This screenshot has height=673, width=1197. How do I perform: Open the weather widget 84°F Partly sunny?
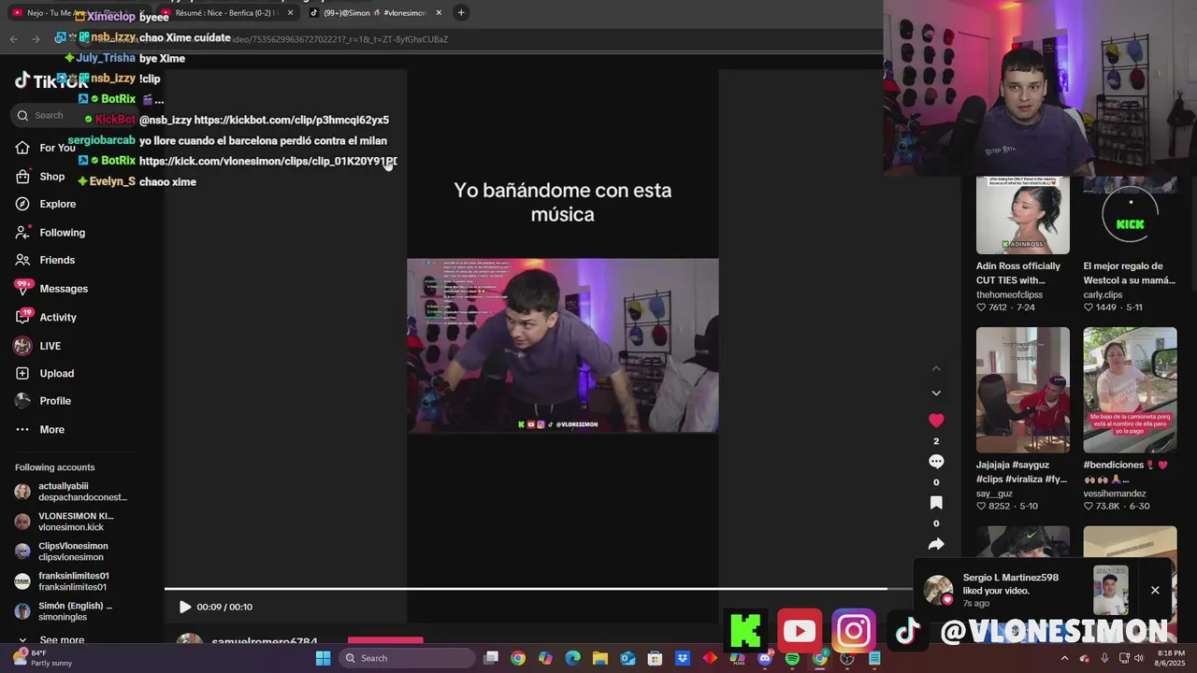point(43,658)
